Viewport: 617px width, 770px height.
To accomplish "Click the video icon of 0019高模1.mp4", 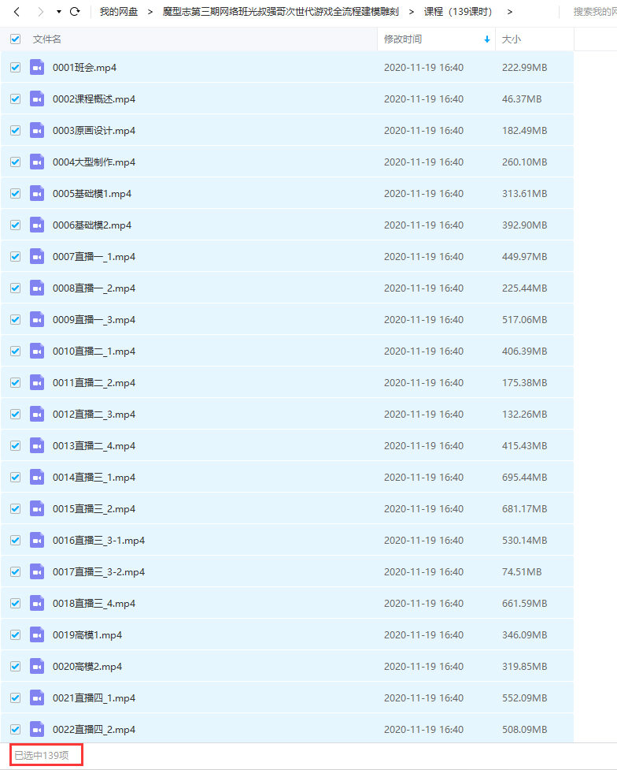I will pos(37,635).
